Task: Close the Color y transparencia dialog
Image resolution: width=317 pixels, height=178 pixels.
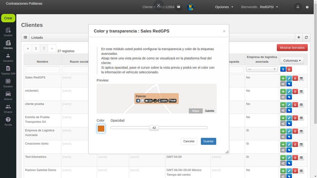Action: tap(224, 31)
